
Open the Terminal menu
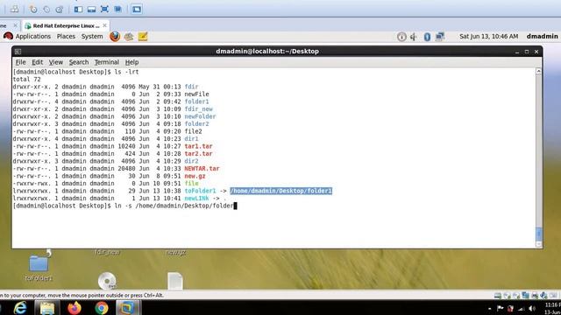(x=107, y=62)
